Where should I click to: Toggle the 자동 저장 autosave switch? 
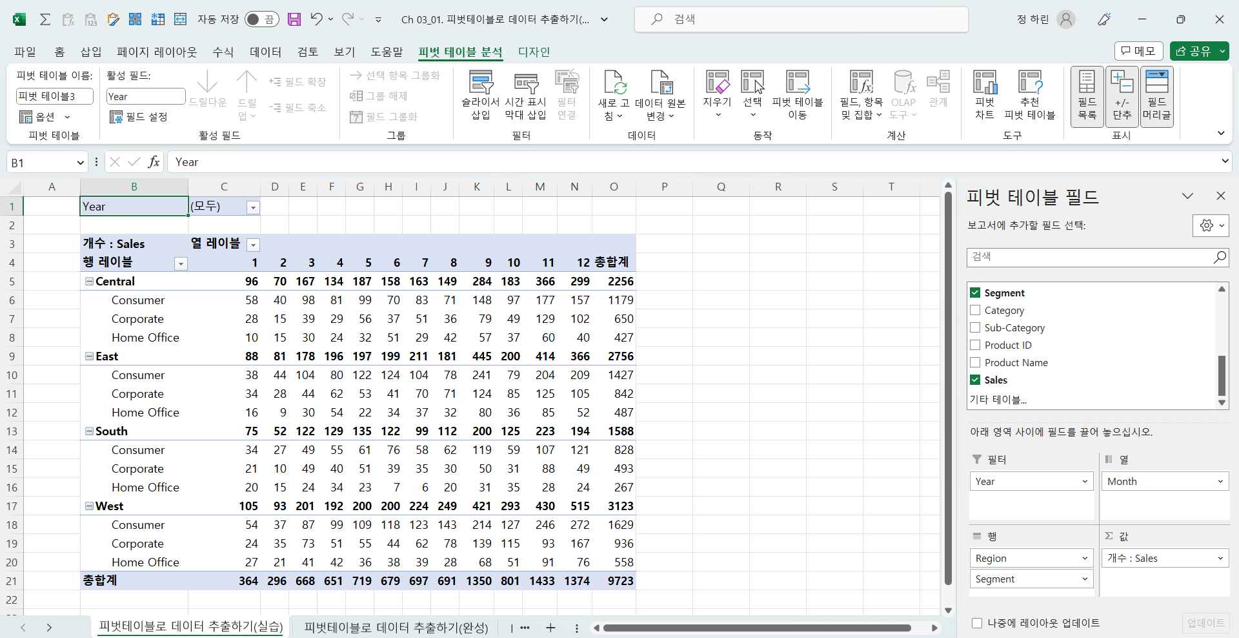point(261,19)
